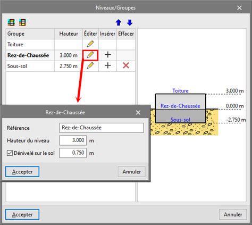
Task: Click the Insérer column header
Action: 107,34
